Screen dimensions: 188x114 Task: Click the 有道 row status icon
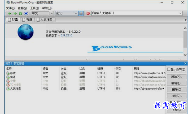tap(8, 77)
